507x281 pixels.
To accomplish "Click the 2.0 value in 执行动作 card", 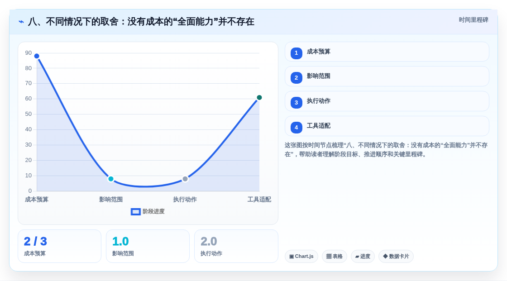I will [209, 242].
